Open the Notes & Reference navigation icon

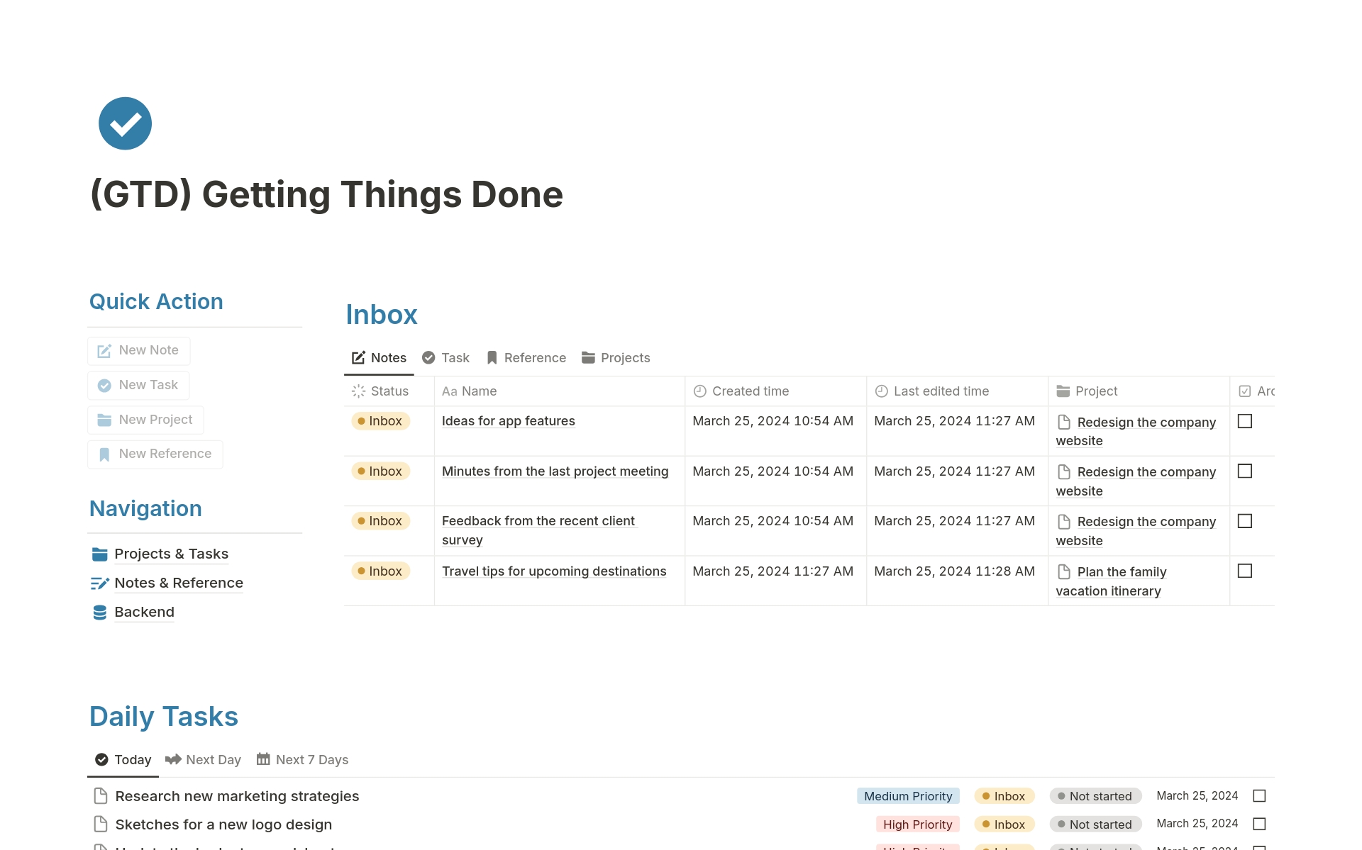click(98, 582)
